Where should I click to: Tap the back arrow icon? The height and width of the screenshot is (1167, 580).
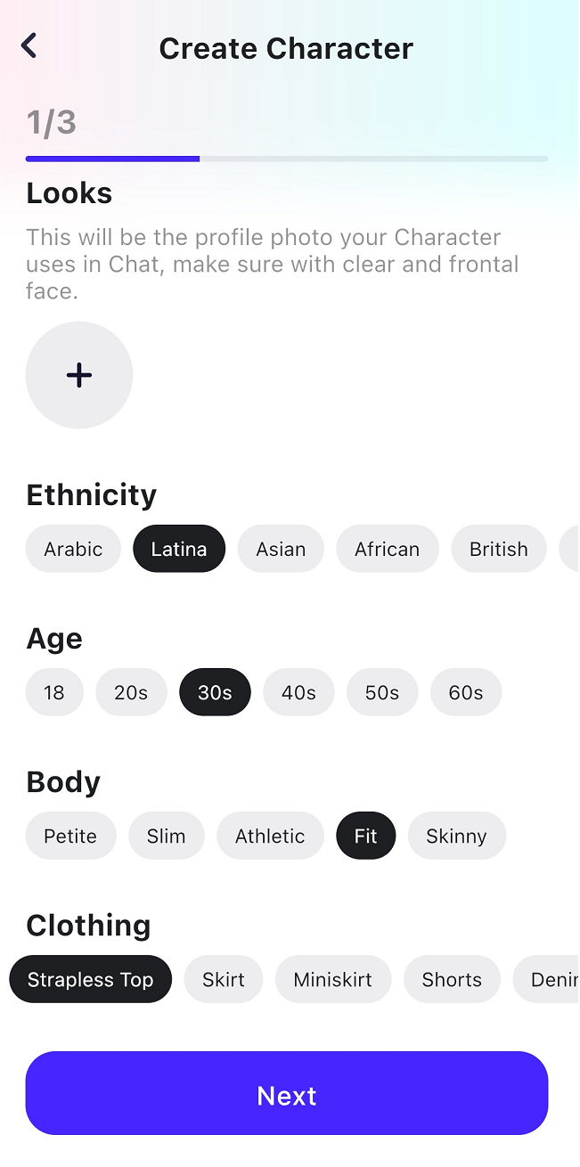pyautogui.click(x=29, y=45)
